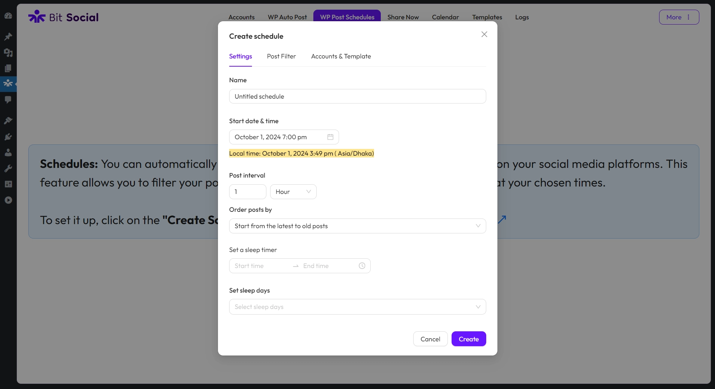Viewport: 715px width, 389px height.
Task: Expand the Select sleep days dropdown
Action: tap(357, 307)
